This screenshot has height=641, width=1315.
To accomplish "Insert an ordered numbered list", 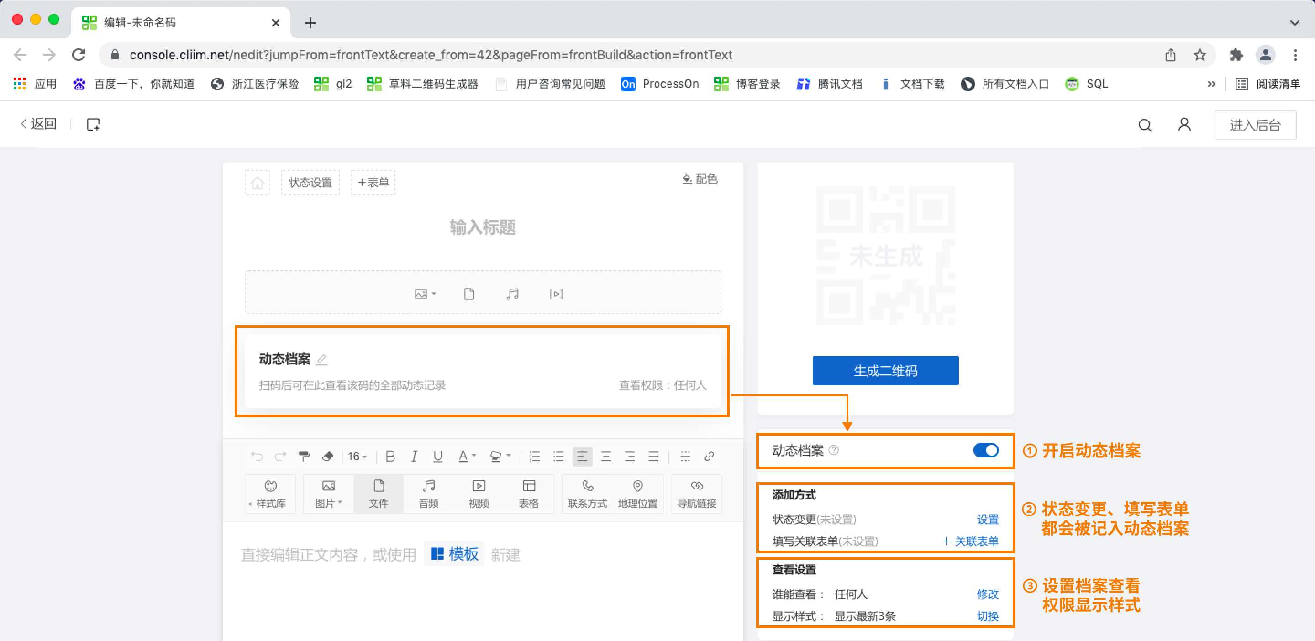I will pyautogui.click(x=535, y=456).
